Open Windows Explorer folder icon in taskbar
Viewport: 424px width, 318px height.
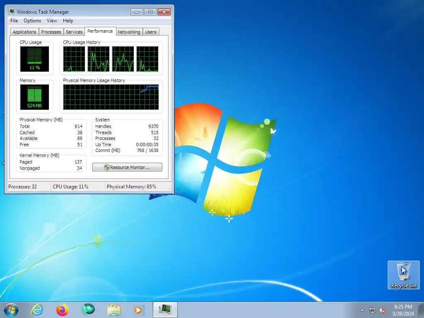pyautogui.click(x=114, y=310)
